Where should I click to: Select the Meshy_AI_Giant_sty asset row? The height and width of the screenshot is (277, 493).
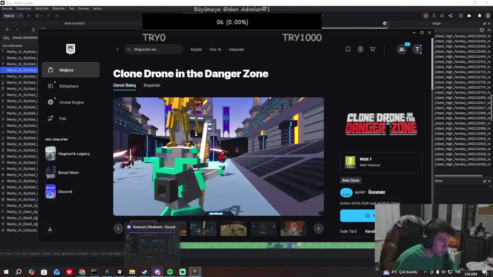[x=19, y=212]
